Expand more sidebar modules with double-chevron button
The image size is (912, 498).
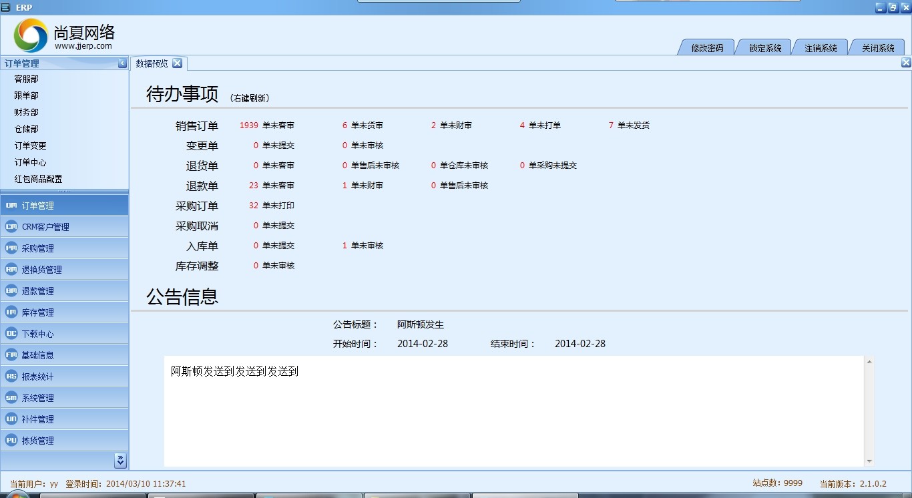click(x=120, y=461)
